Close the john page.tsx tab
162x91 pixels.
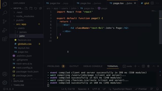tap(135, 3)
